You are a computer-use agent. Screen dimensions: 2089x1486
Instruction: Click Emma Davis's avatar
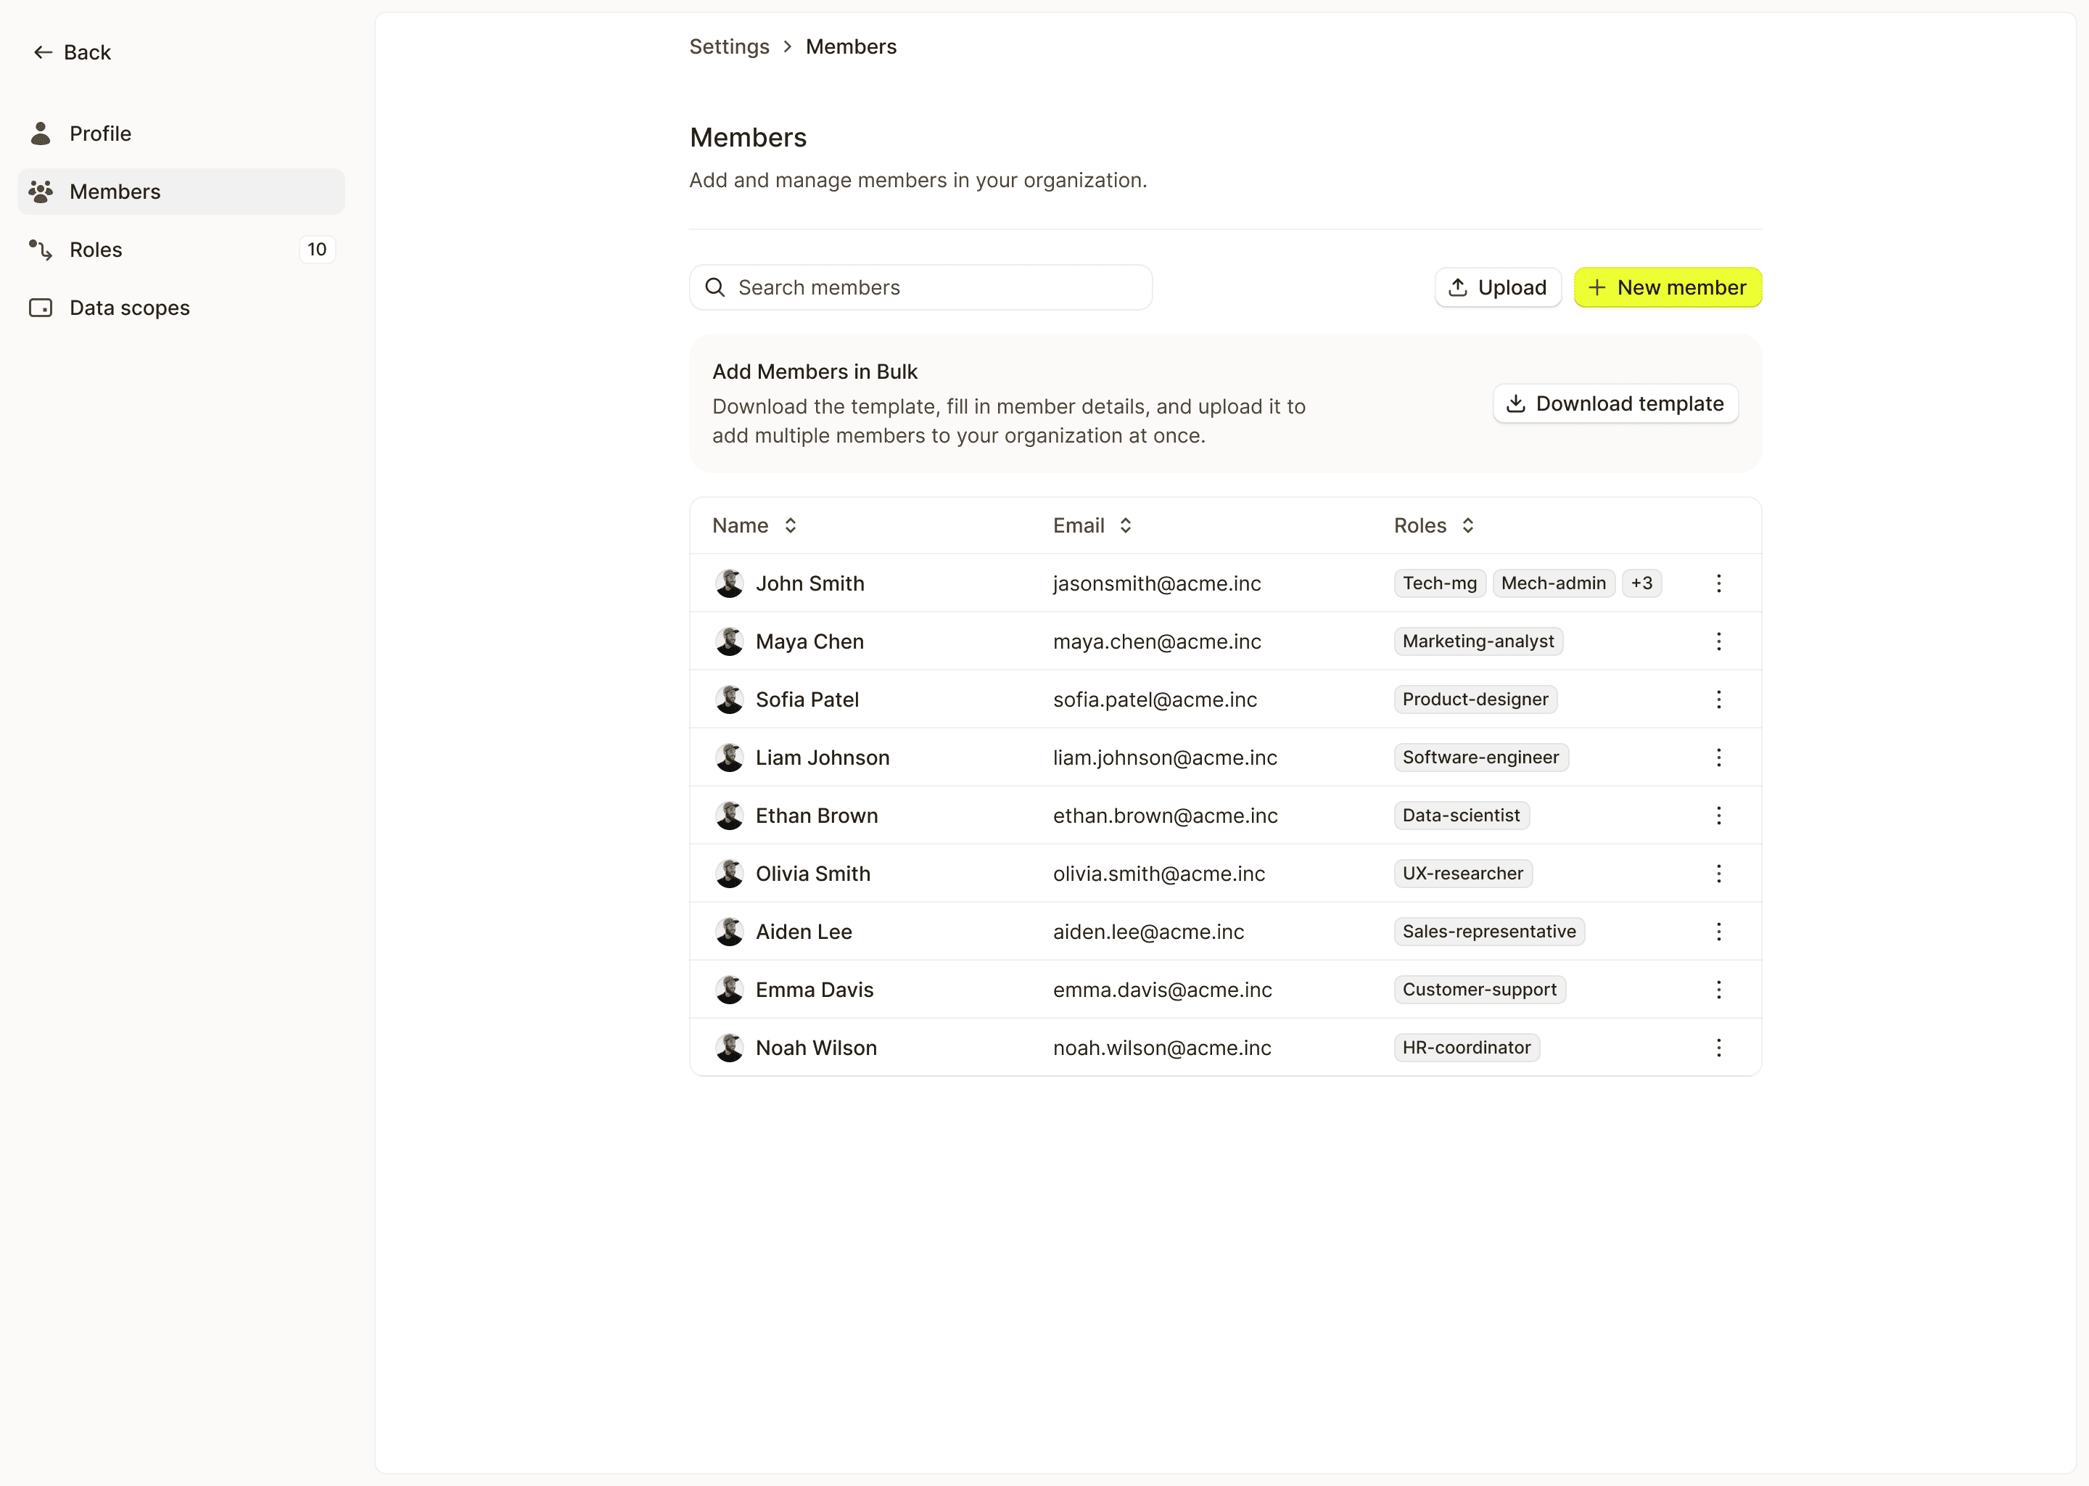pos(729,990)
